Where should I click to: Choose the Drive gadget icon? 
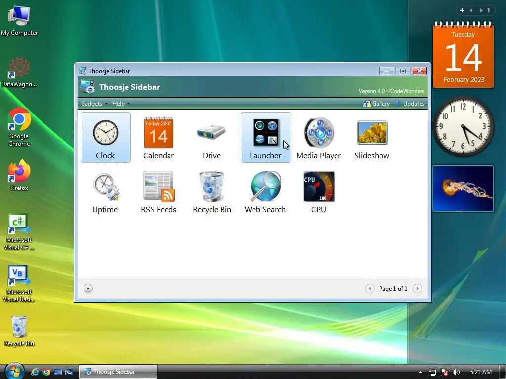(211, 137)
